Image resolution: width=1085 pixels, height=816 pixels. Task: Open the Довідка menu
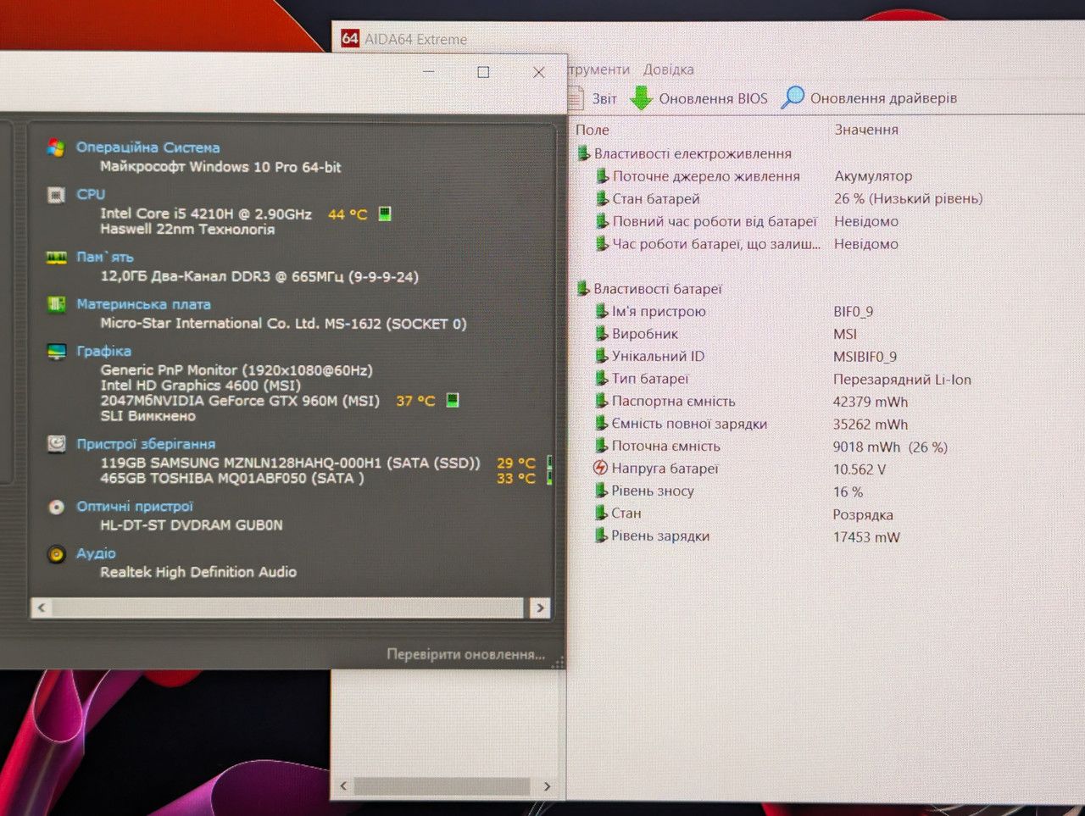[x=668, y=69]
